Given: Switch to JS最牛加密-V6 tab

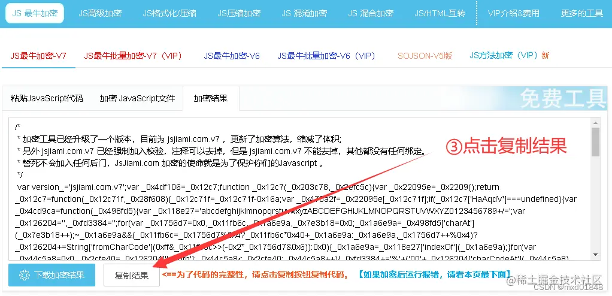Looking at the screenshot, I should point(232,56).
